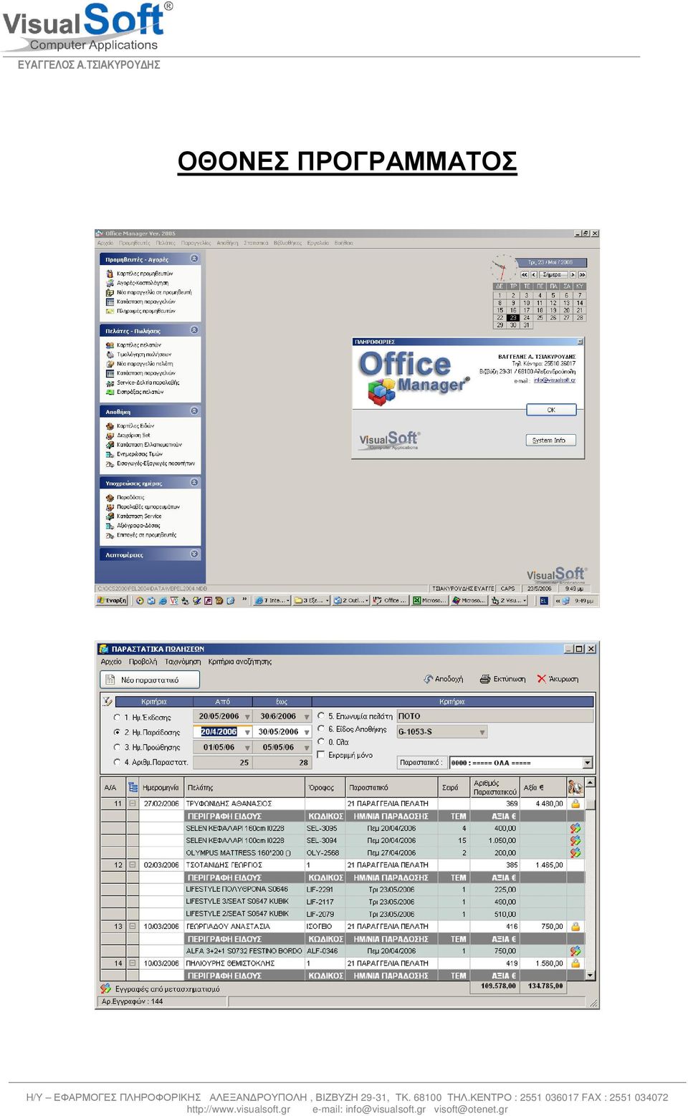Open Service-Δελτία παραλαβής in sidebar
This screenshot has height=1116, width=688.
(x=148, y=383)
